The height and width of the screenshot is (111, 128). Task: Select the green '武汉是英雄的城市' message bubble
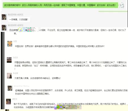pyautogui.click(x=60, y=5)
